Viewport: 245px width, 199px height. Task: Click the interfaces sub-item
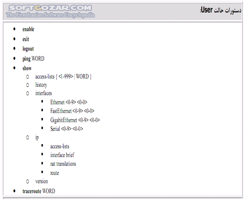point(44,93)
